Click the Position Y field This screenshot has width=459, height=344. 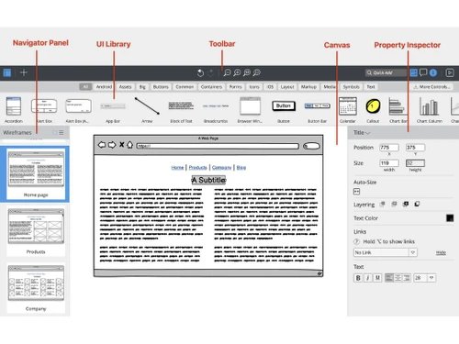pos(415,148)
